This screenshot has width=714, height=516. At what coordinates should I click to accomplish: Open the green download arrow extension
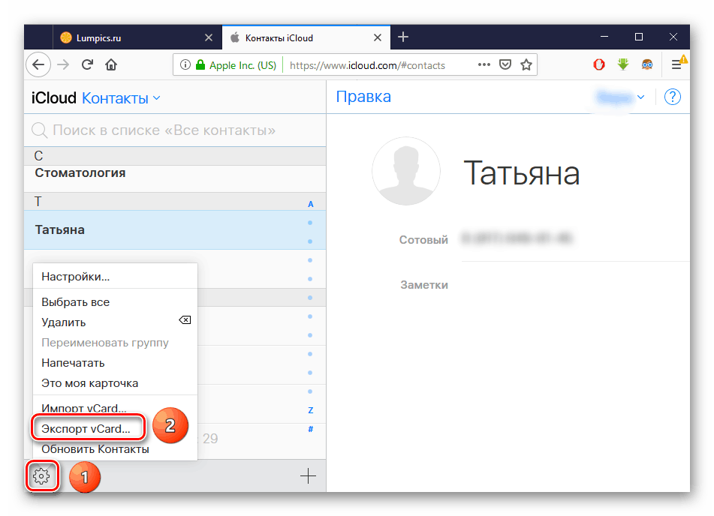[623, 64]
